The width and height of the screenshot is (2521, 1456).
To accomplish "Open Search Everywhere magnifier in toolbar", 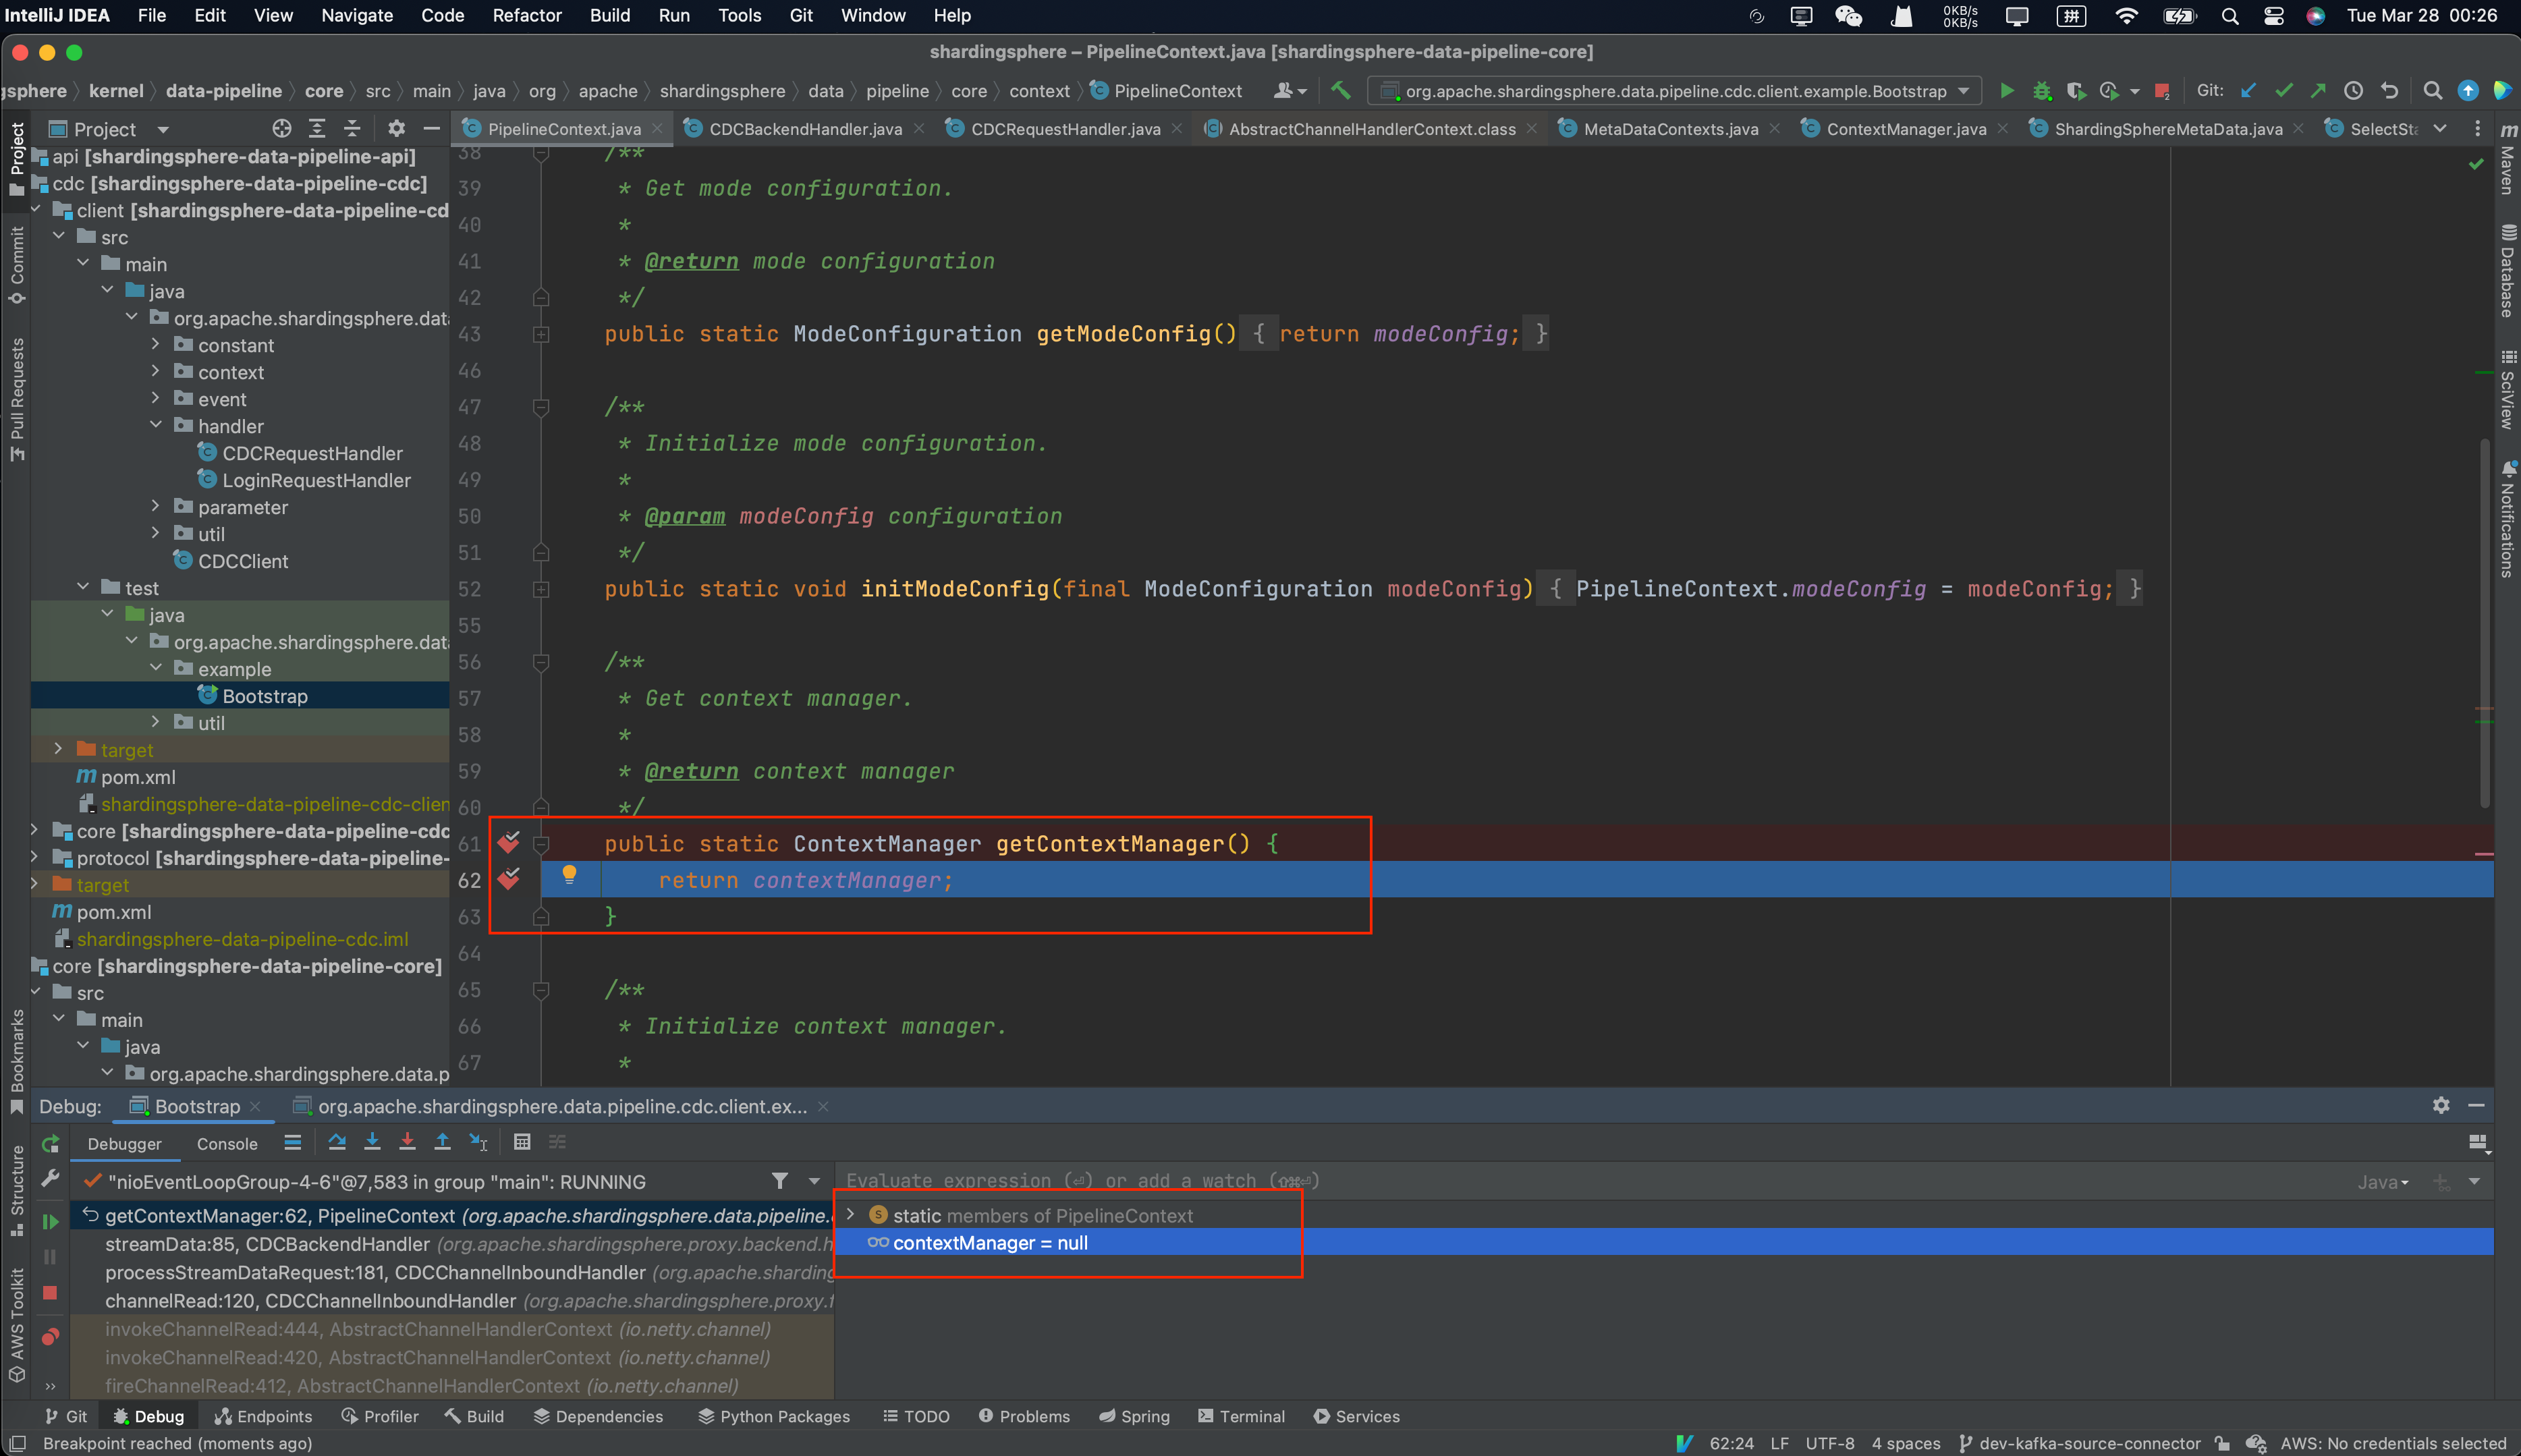I will (2432, 91).
